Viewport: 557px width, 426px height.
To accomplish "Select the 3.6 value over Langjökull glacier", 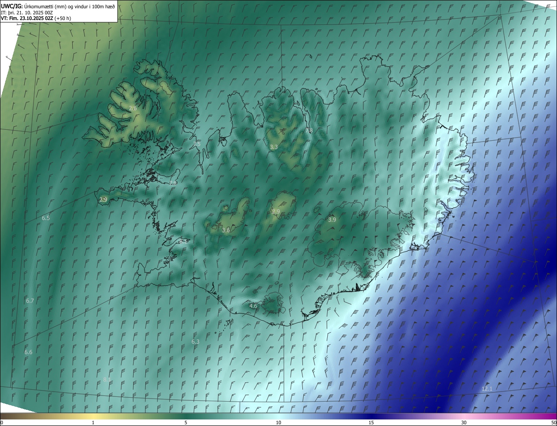I will pos(226,230).
